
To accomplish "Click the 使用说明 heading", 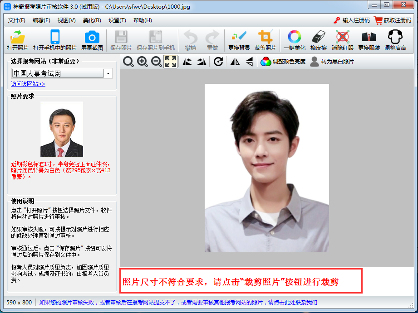I will click(22, 201).
